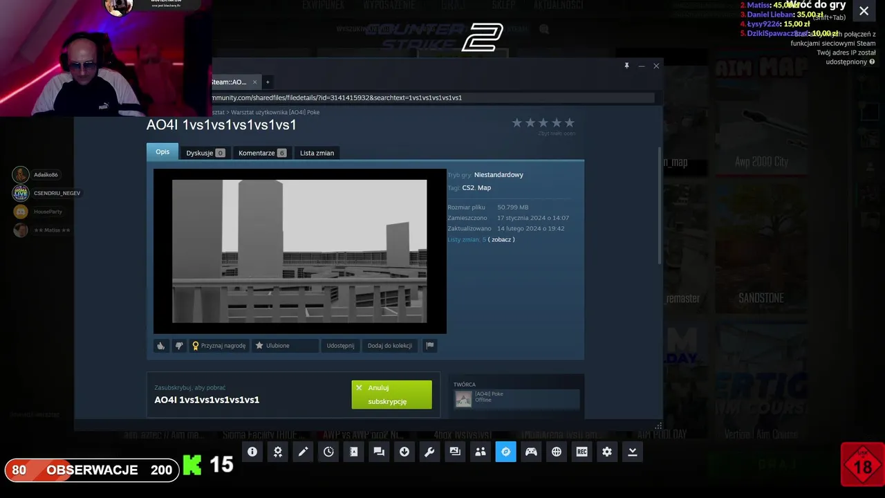This screenshot has width=885, height=498.
Task: Open the HouseParty friend entry
Action: click(38, 212)
